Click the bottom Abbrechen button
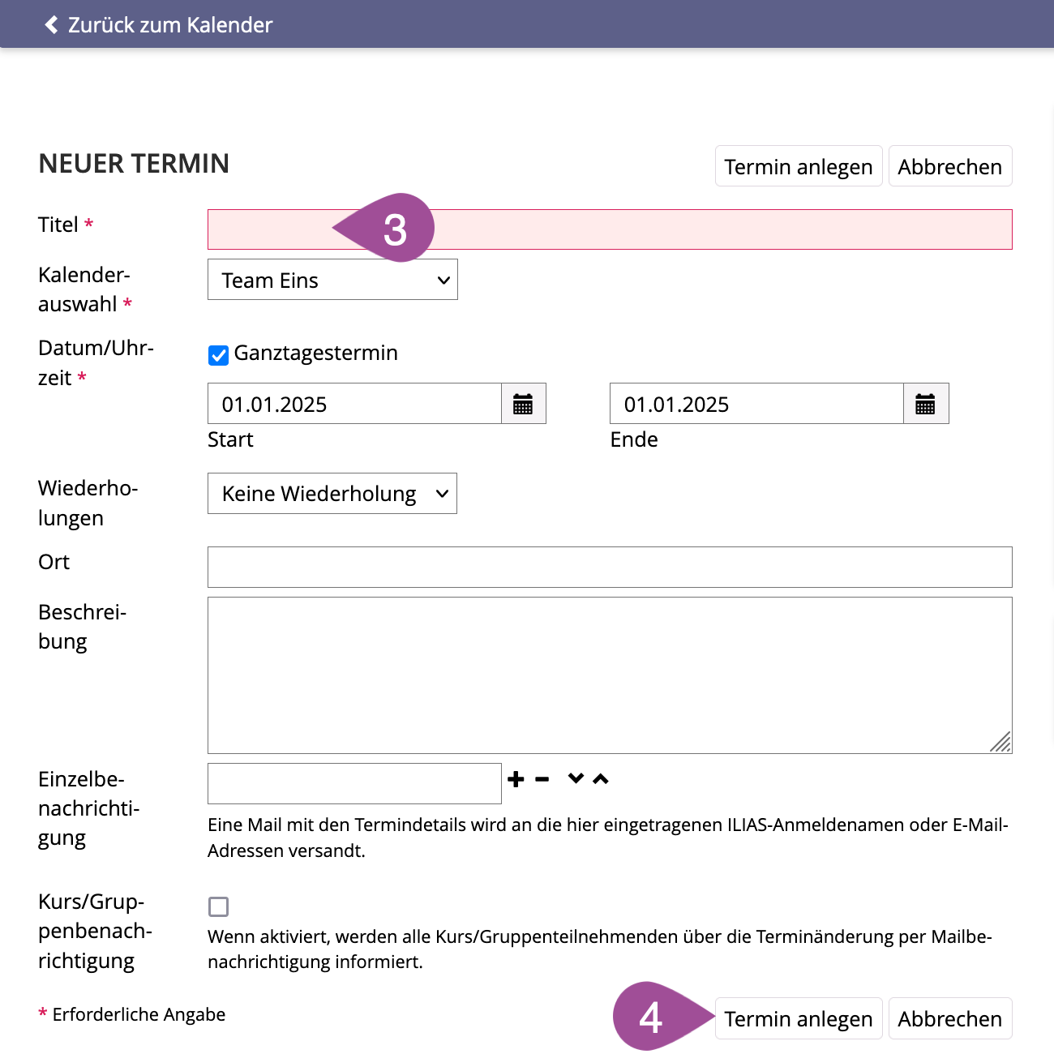Viewport: 1054px width, 1054px height. point(949,1018)
